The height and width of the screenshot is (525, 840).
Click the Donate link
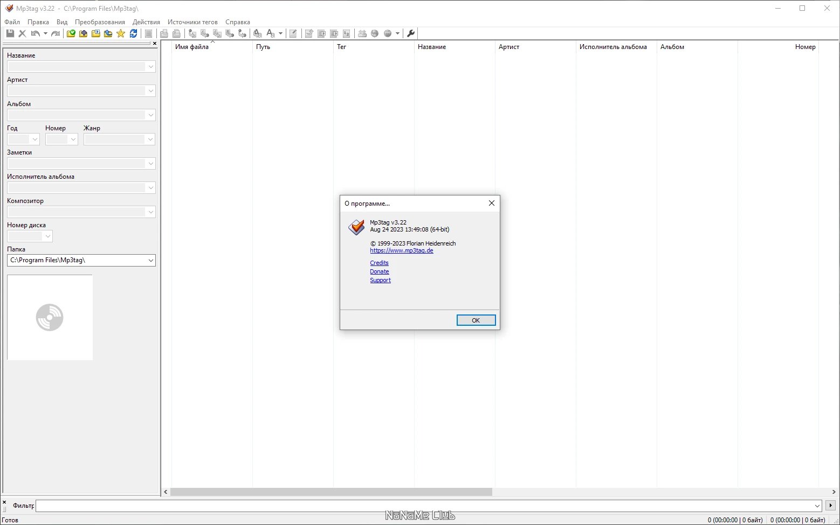380,271
